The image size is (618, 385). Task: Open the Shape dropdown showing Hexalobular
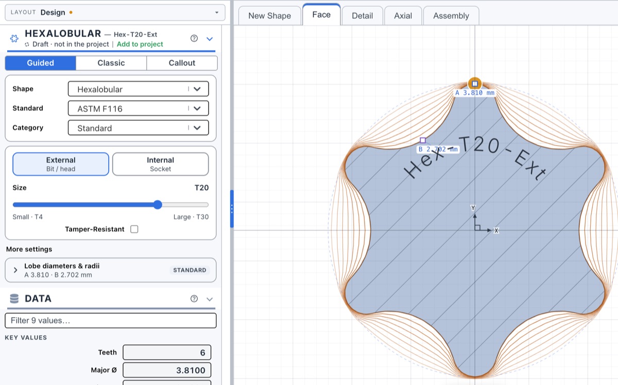coord(138,89)
